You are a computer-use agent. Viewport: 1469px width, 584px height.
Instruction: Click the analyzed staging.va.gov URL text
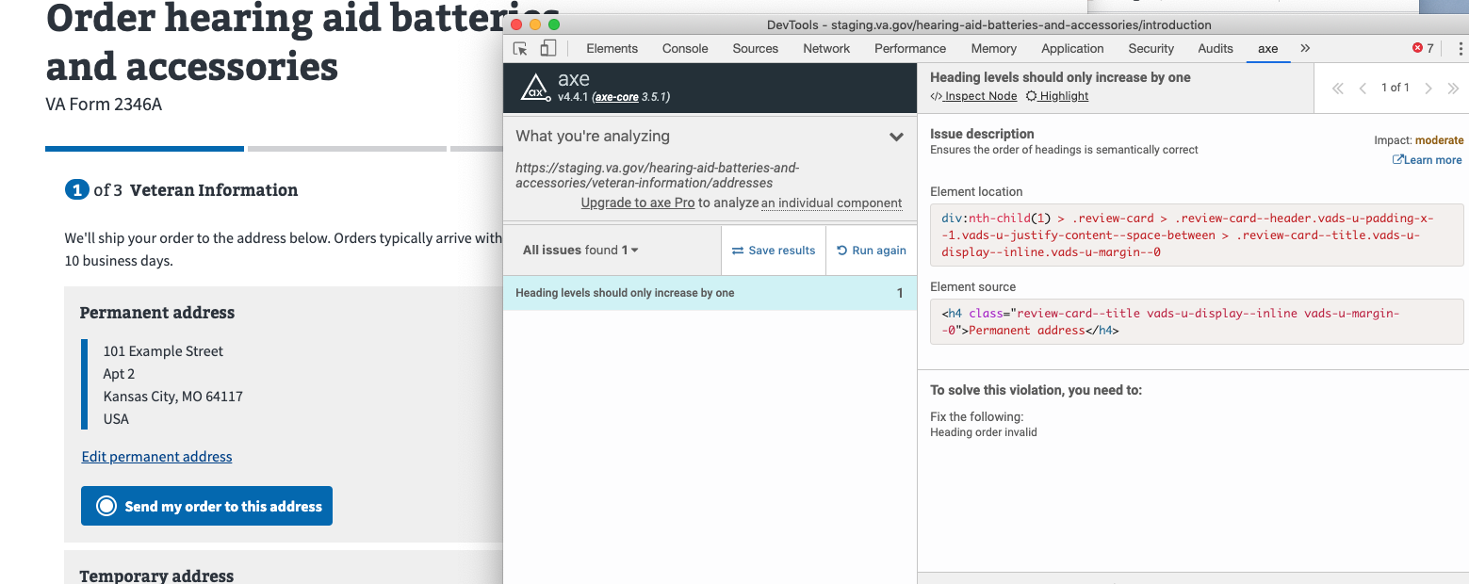pos(657,175)
